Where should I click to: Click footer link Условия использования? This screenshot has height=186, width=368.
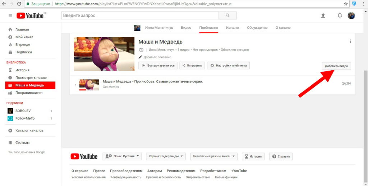(x=88, y=177)
